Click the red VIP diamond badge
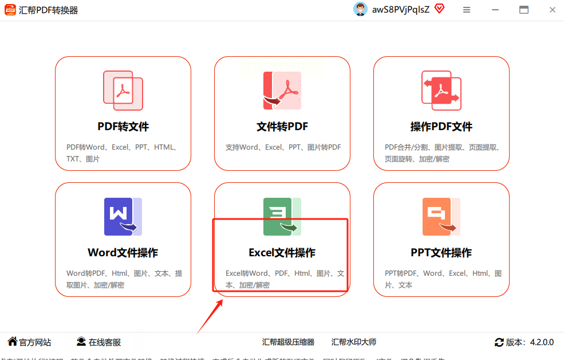The image size is (564, 360). point(440,8)
